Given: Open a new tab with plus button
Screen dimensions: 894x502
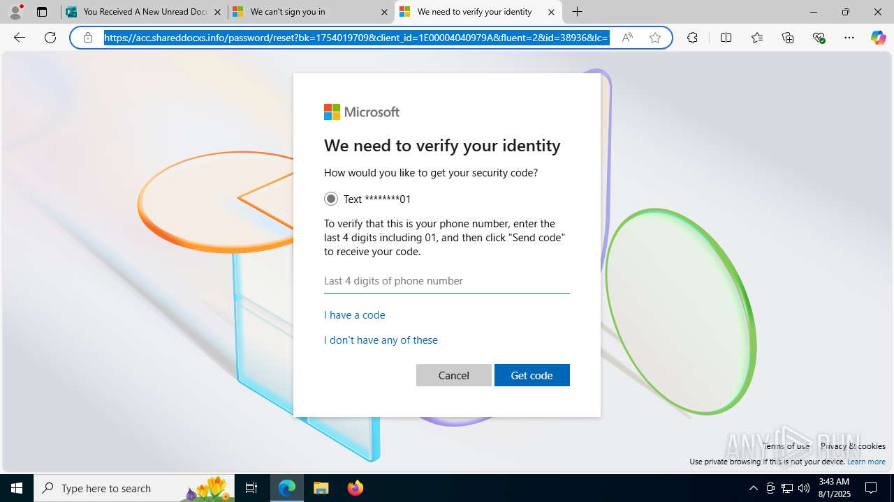Looking at the screenshot, I should [x=577, y=12].
